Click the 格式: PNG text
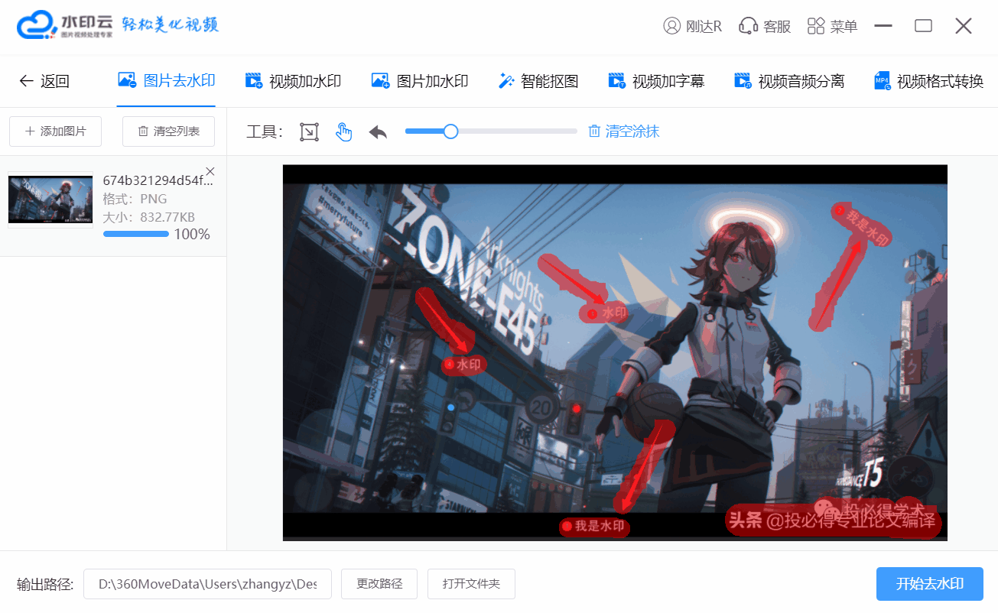This screenshot has width=998, height=613. (134, 199)
